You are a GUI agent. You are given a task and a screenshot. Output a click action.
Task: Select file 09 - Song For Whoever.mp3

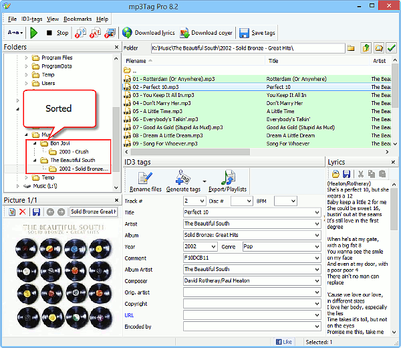[x=257, y=144]
